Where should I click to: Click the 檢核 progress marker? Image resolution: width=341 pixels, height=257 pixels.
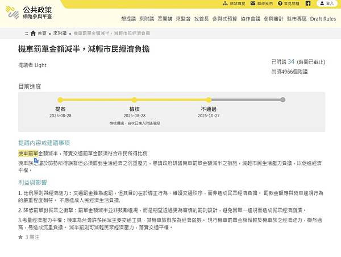pos(134,100)
